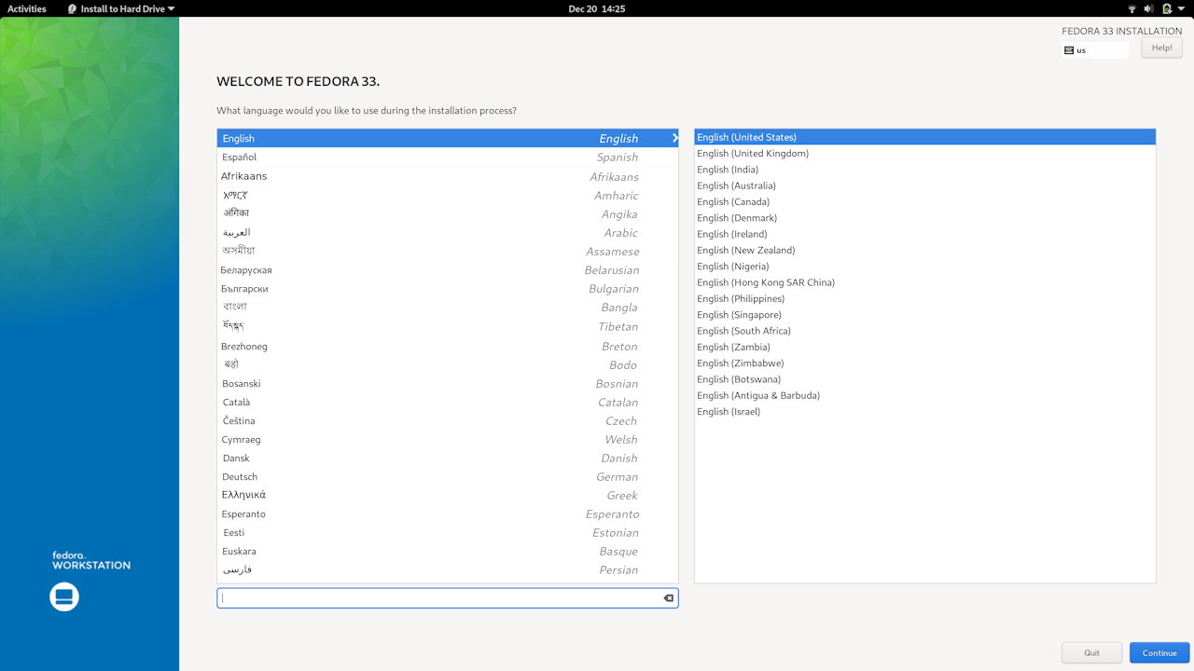This screenshot has height=671, width=1194.
Task: Select Eesti Estonian language row
Action: [448, 532]
